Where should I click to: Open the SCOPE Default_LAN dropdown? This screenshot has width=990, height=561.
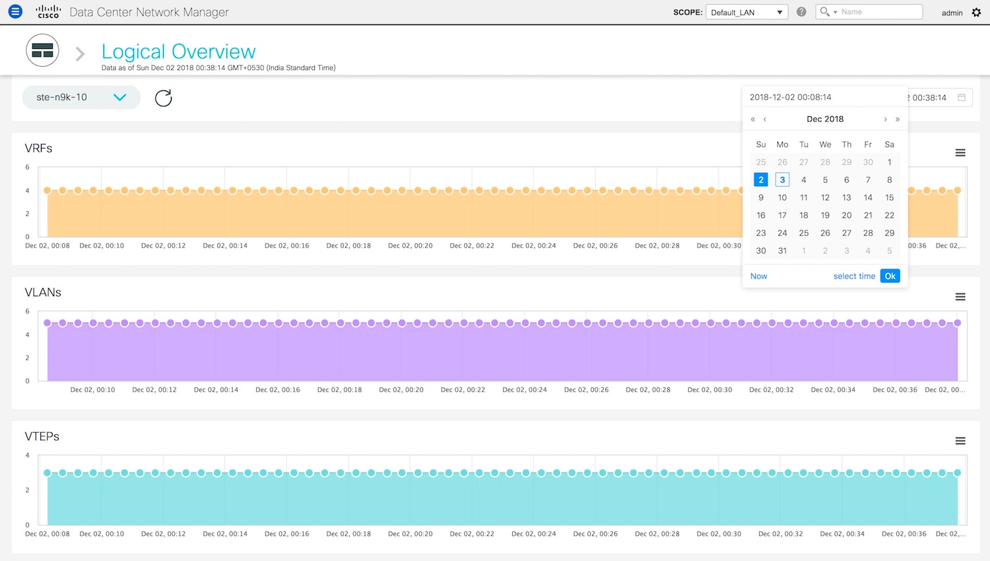click(746, 13)
